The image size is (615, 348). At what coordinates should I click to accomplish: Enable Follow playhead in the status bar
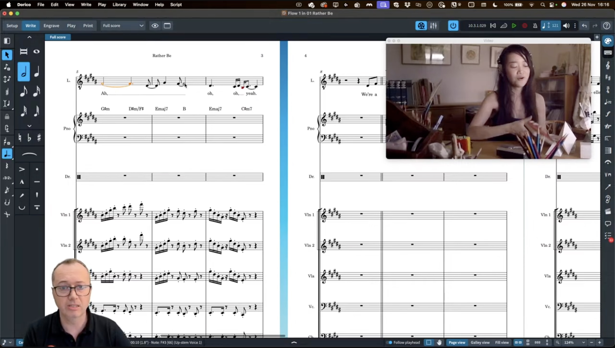[390, 342]
